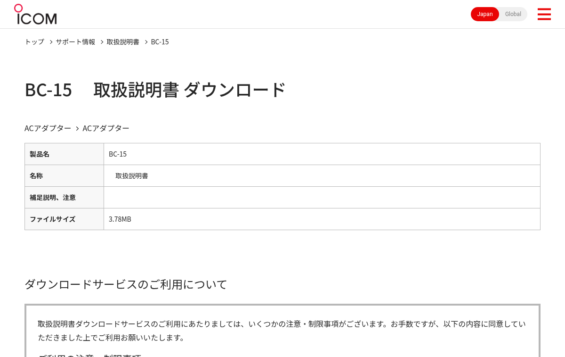
Task: Switch site to Global
Action: tap(513, 14)
